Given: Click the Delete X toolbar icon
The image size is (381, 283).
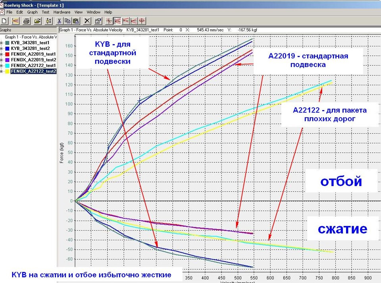Looking at the screenshot, I should point(87,21).
